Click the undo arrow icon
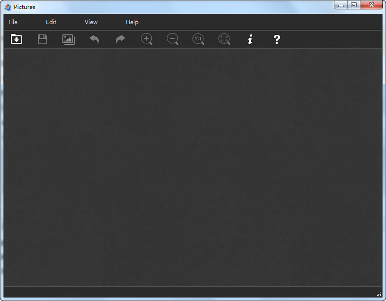 pyautogui.click(x=94, y=39)
